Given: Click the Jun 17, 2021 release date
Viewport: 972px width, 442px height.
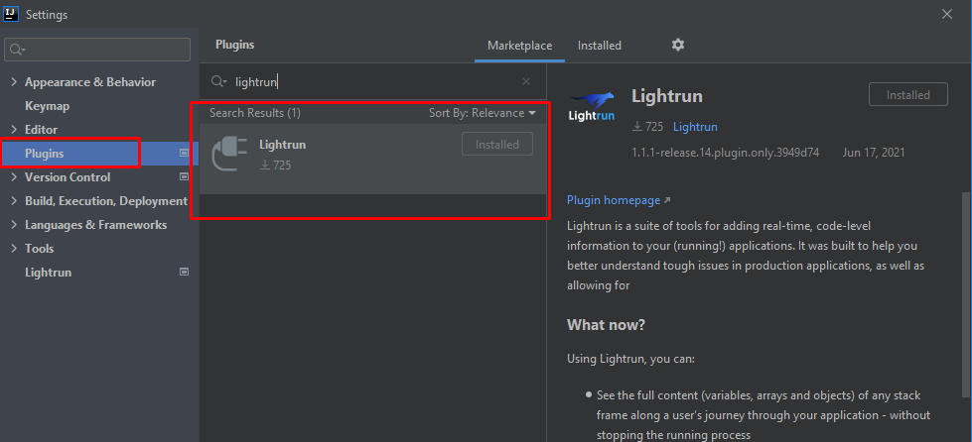Looking at the screenshot, I should click(874, 153).
